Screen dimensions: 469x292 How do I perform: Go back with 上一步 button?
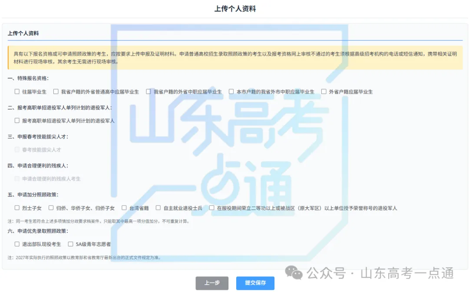212,283
